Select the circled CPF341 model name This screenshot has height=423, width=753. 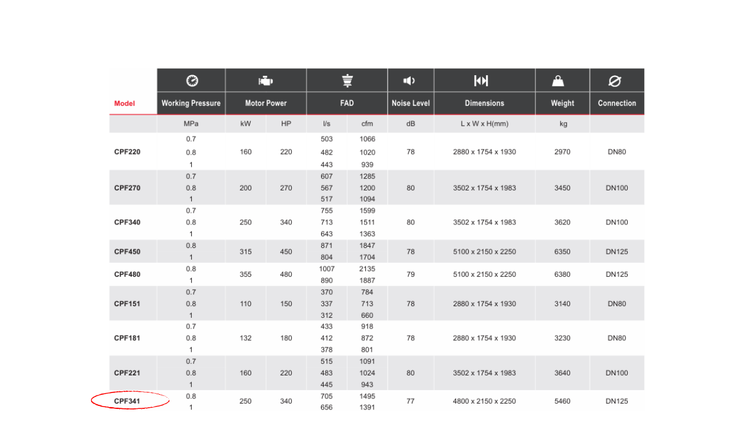[127, 401]
